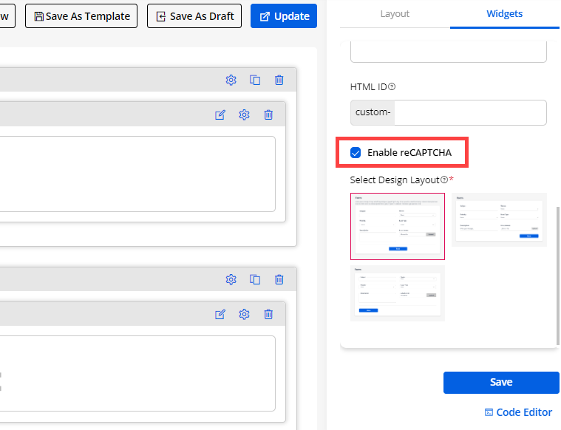Duplicate the first section using copy icon
This screenshot has width=561, height=430.
[x=255, y=80]
